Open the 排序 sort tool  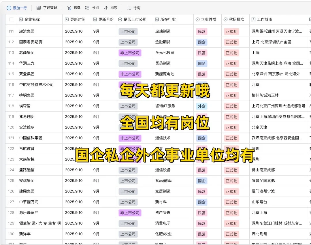pos(110,8)
